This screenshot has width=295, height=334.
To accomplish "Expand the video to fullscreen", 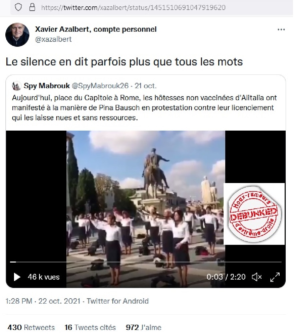I will [x=275, y=277].
